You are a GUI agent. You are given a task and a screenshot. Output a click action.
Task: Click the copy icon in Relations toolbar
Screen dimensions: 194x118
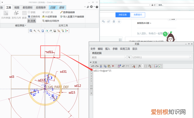point(105,66)
